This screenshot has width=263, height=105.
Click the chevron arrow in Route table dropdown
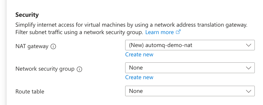pos(248,91)
